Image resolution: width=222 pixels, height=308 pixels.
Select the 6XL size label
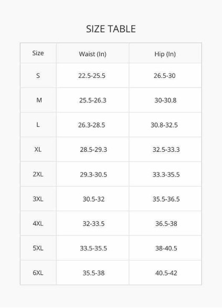(38, 273)
